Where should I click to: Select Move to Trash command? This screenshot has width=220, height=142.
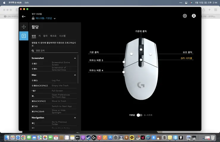pyautogui.click(x=54, y=101)
